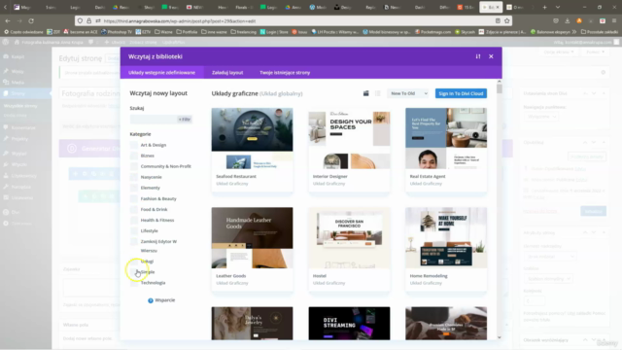Click the orange extension icon in toolbar

pyautogui.click(x=579, y=21)
